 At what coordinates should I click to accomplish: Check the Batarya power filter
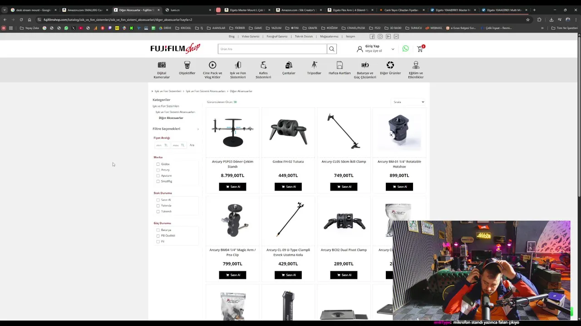coord(158,230)
